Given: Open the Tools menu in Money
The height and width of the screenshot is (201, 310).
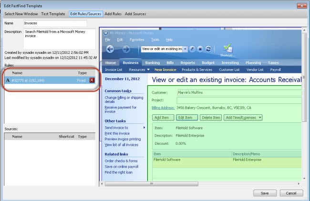Looking at the screenshot, I should pyautogui.click(x=155, y=40).
